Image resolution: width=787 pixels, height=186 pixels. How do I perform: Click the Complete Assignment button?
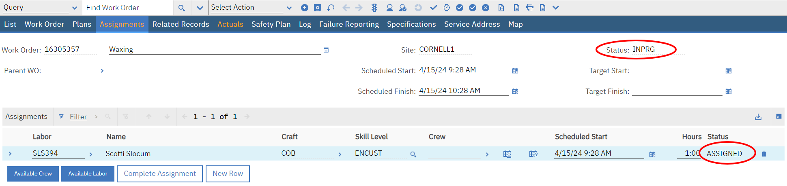160,174
